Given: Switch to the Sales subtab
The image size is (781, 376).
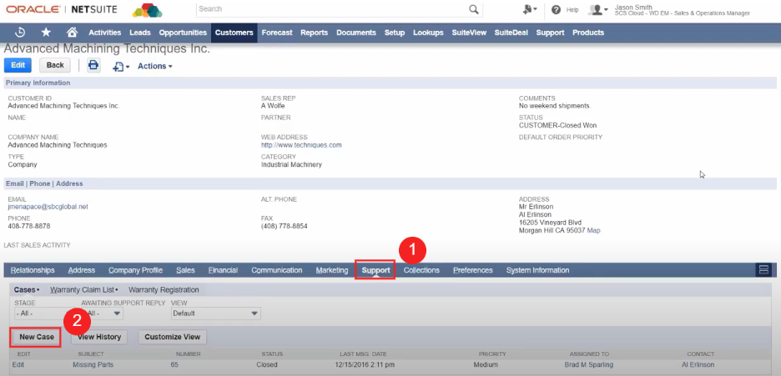Looking at the screenshot, I should (x=185, y=270).
